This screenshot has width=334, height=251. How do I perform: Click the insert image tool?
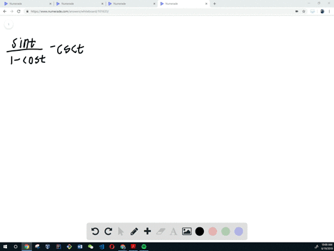pos(186,231)
